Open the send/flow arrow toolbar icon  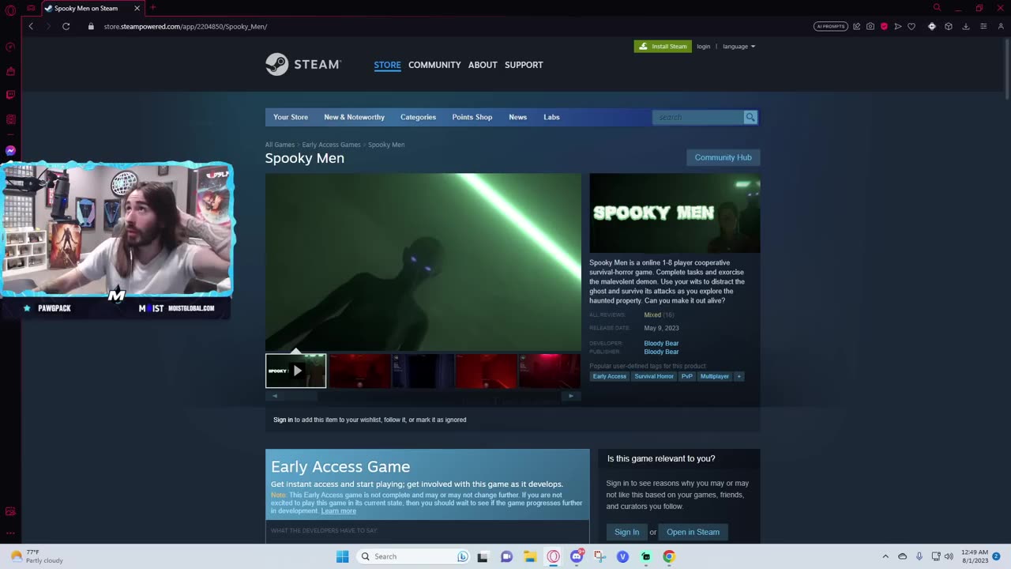click(897, 26)
